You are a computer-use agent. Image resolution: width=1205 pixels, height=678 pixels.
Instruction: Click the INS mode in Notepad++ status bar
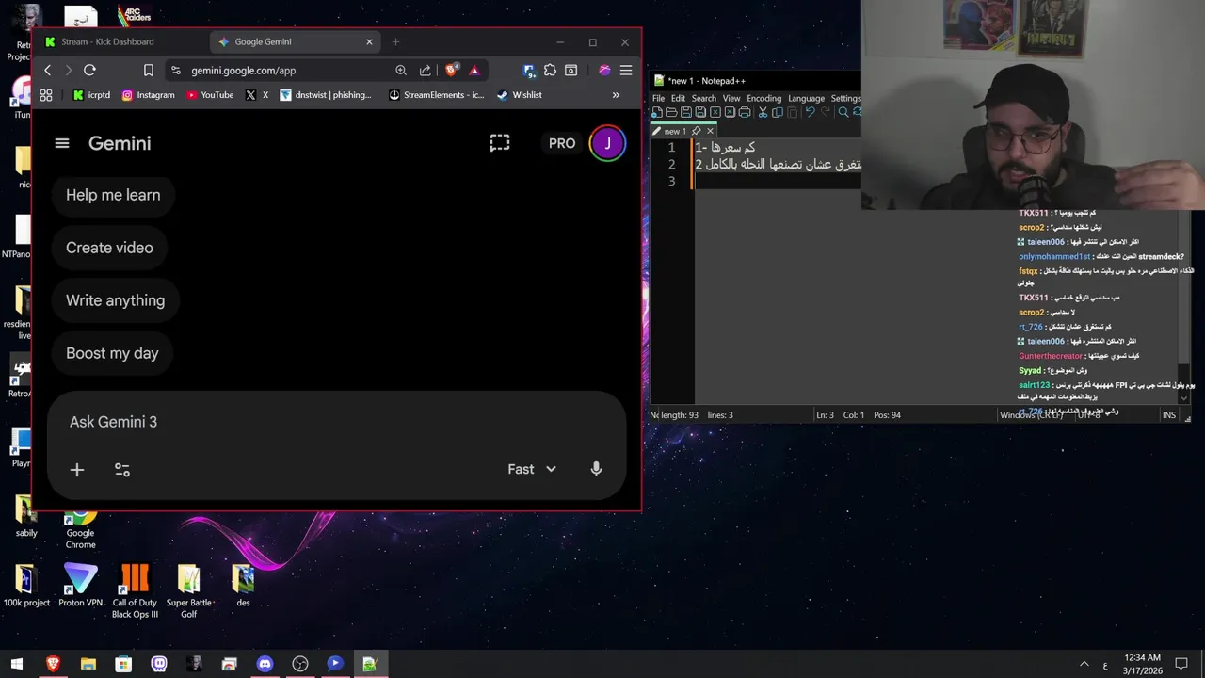[x=1169, y=415]
